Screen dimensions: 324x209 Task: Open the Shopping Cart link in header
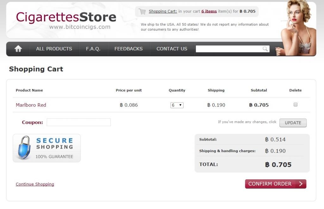(163, 11)
